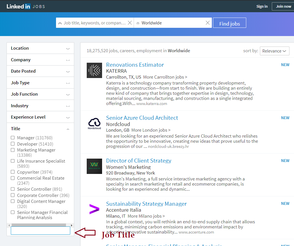Click Sign in at the top

tap(262, 6)
